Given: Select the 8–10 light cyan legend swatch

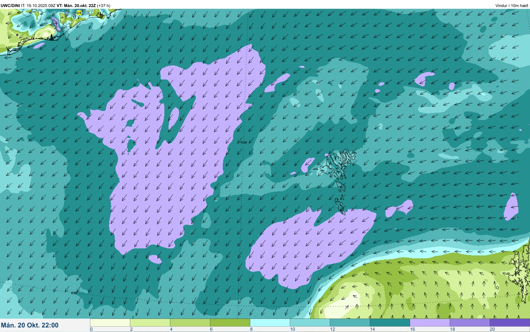Looking at the screenshot, I should click(x=270, y=322).
